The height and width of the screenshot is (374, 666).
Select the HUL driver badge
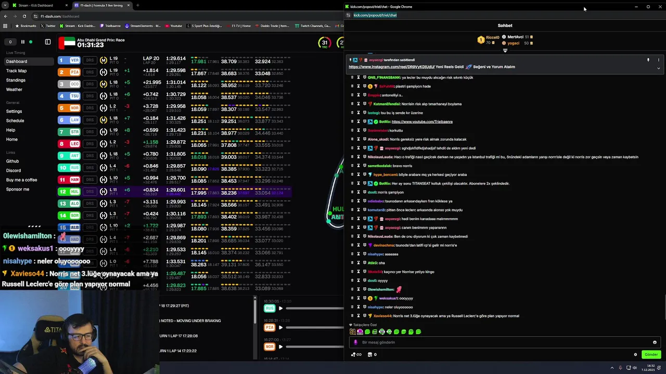[69, 192]
